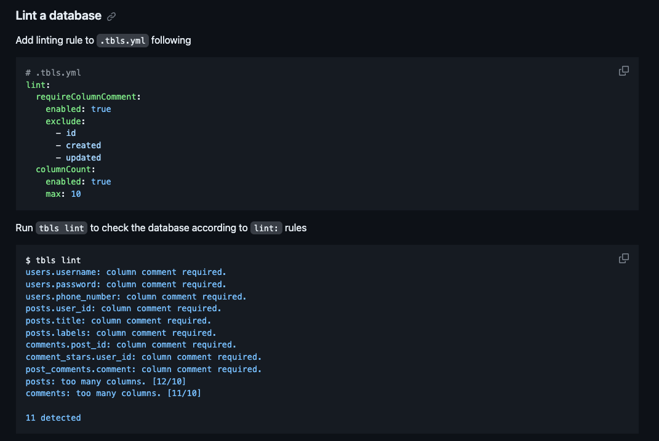659x441 pixels.
Task: Click the '- id' exclude entry
Action: click(66, 133)
